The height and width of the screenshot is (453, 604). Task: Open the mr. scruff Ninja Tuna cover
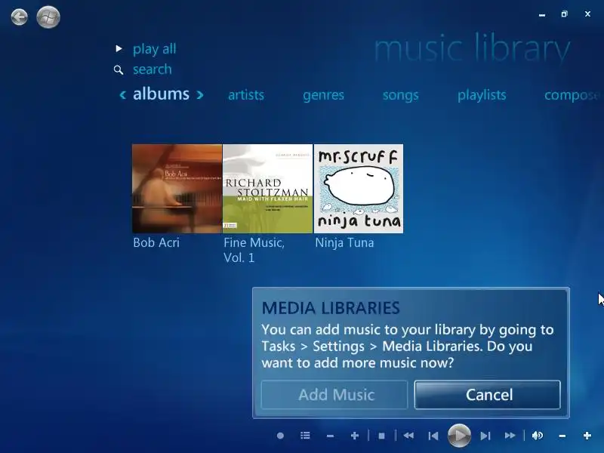[x=359, y=189]
